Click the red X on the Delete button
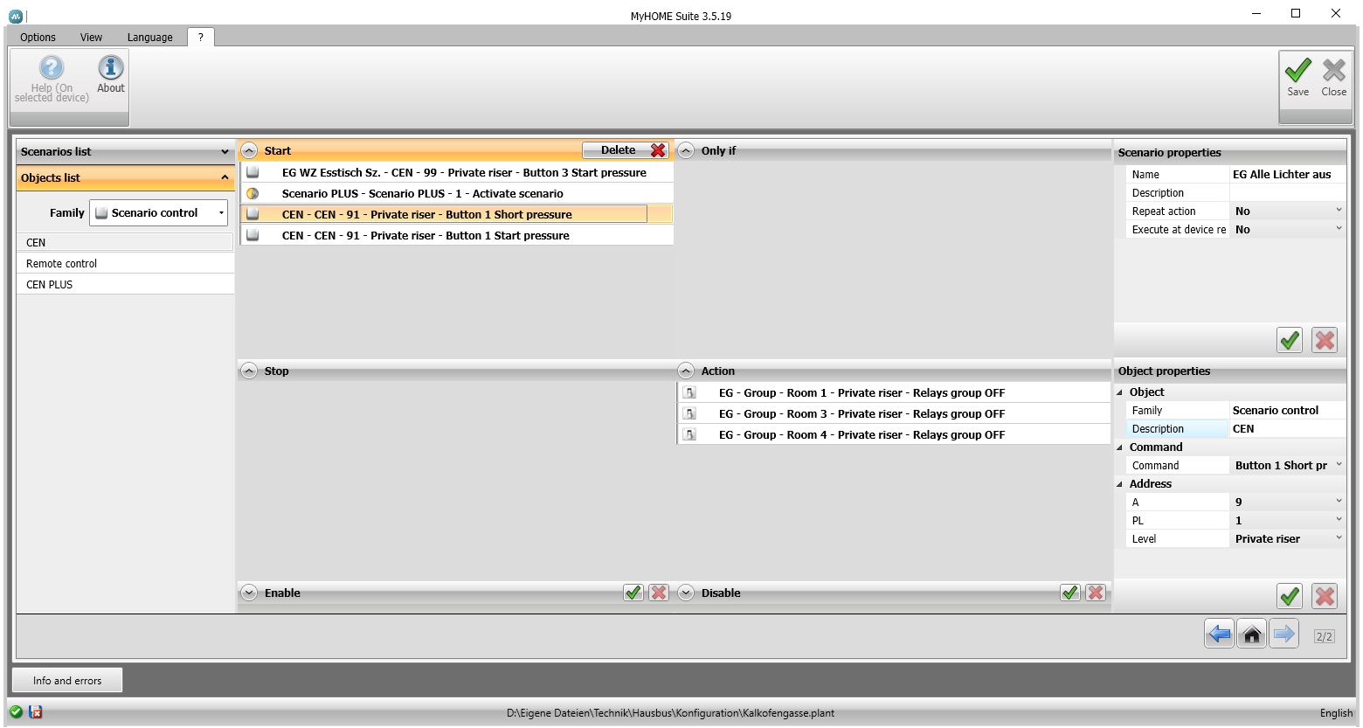The image size is (1363, 728). pyautogui.click(x=658, y=150)
